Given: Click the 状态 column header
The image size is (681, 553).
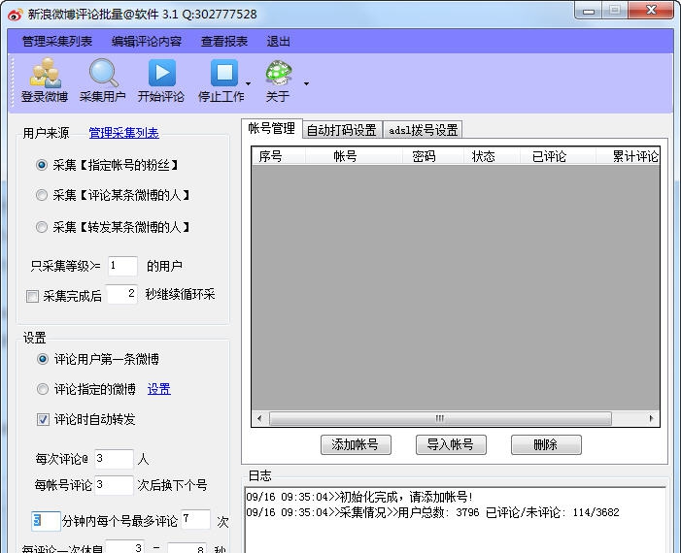Looking at the screenshot, I should pos(493,156).
